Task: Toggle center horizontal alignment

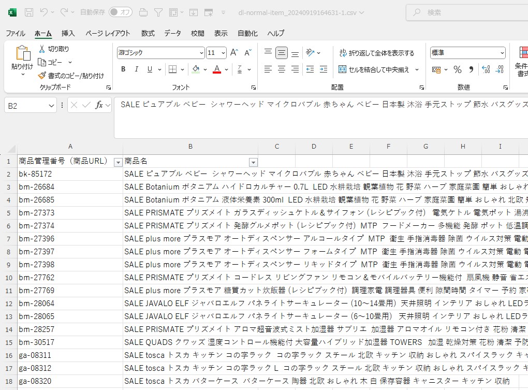Action: point(282,69)
